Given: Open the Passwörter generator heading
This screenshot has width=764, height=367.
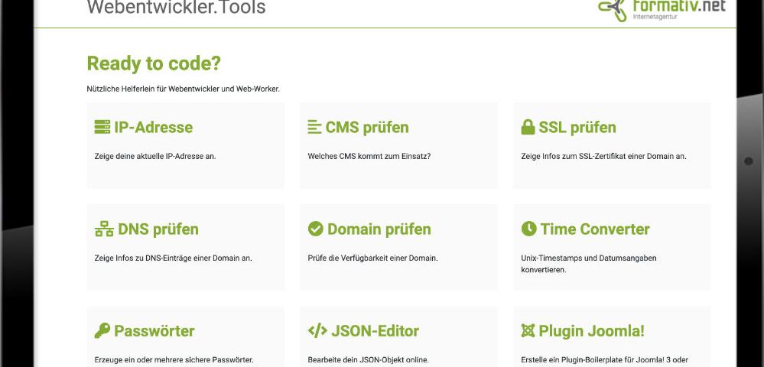Looking at the screenshot, I should [154, 331].
